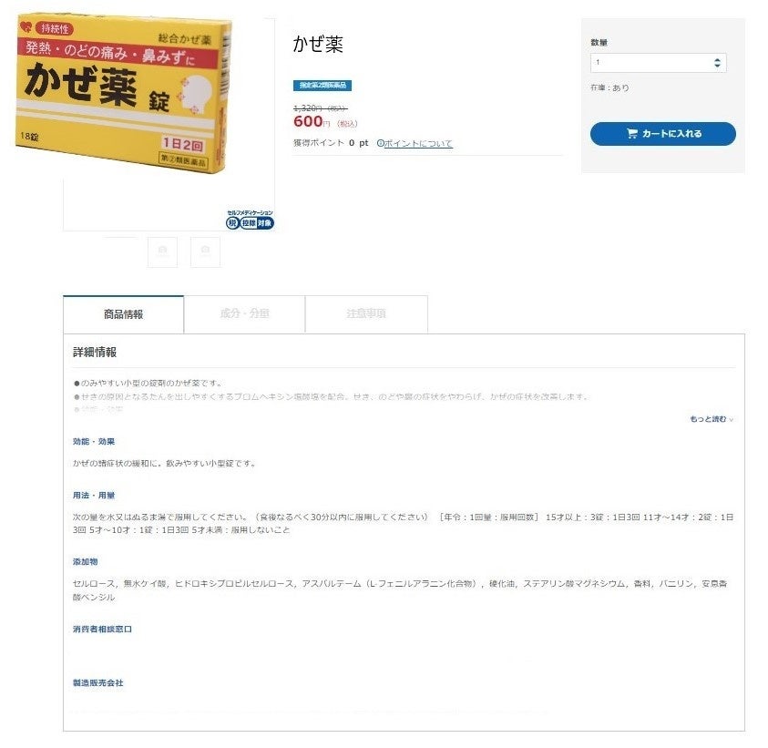The width and height of the screenshot is (768, 748).
Task: Click the 消費者相談窓口 heading
Action: pyautogui.click(x=102, y=629)
